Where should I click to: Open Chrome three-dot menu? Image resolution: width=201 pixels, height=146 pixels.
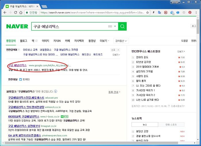196,12
